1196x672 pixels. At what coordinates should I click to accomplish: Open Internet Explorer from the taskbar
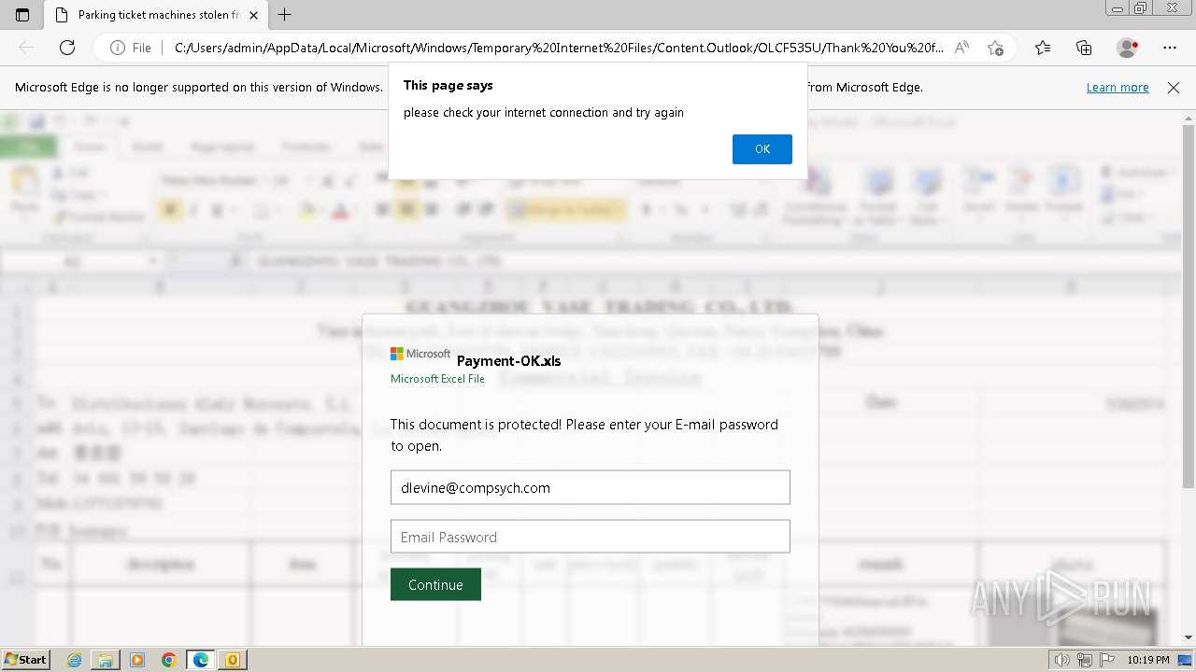tap(75, 660)
